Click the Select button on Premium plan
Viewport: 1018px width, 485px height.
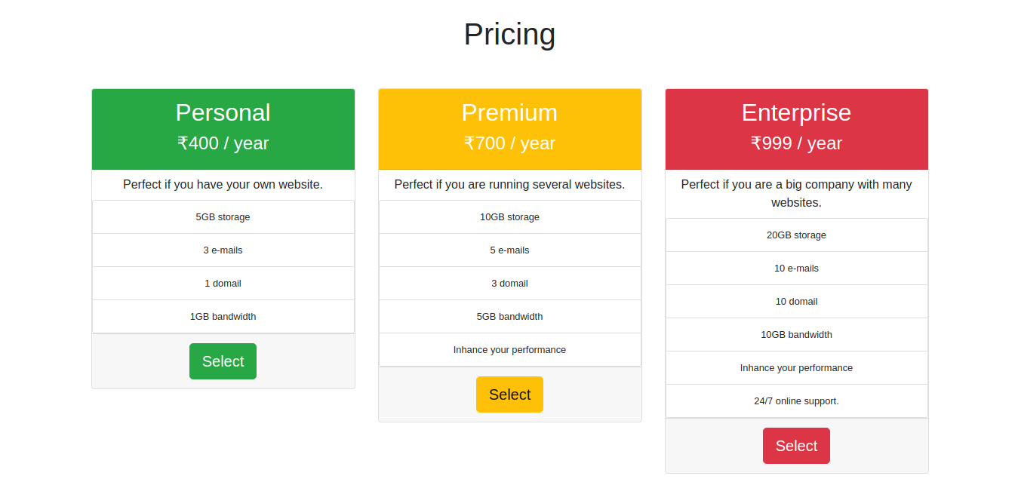(x=509, y=394)
